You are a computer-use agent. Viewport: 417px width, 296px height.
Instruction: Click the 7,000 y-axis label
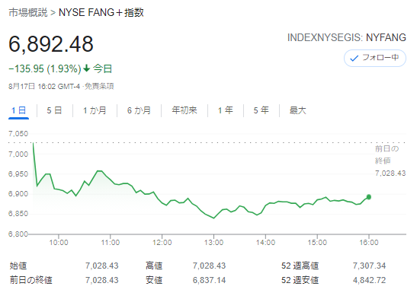click(x=18, y=154)
